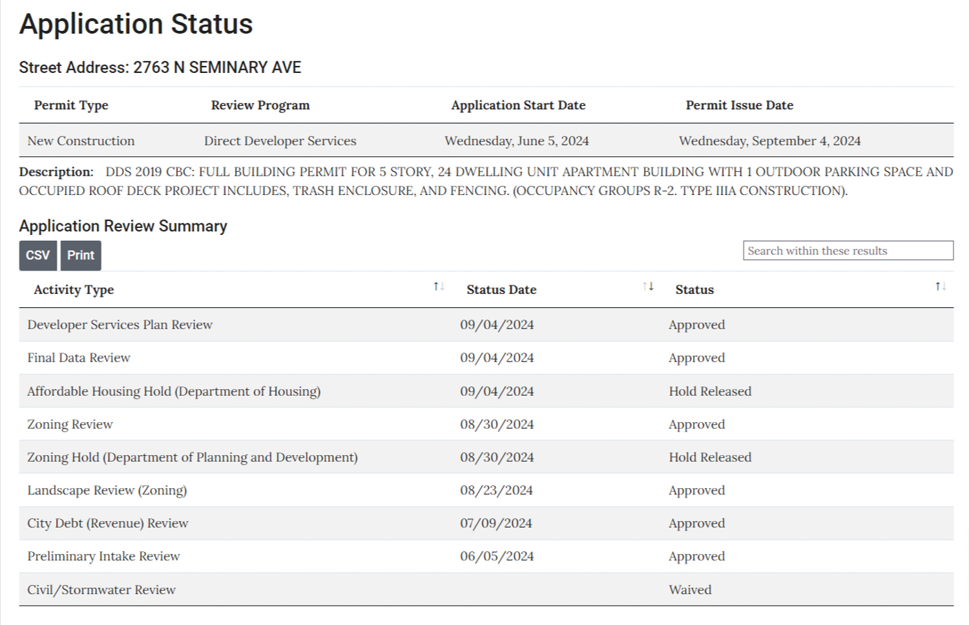Click the 'Street Address: 2763 N SEMINARY AVE' text
The image size is (969, 625).
tap(160, 67)
